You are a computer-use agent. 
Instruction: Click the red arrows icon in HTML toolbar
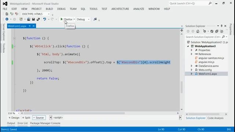tap(17, 14)
